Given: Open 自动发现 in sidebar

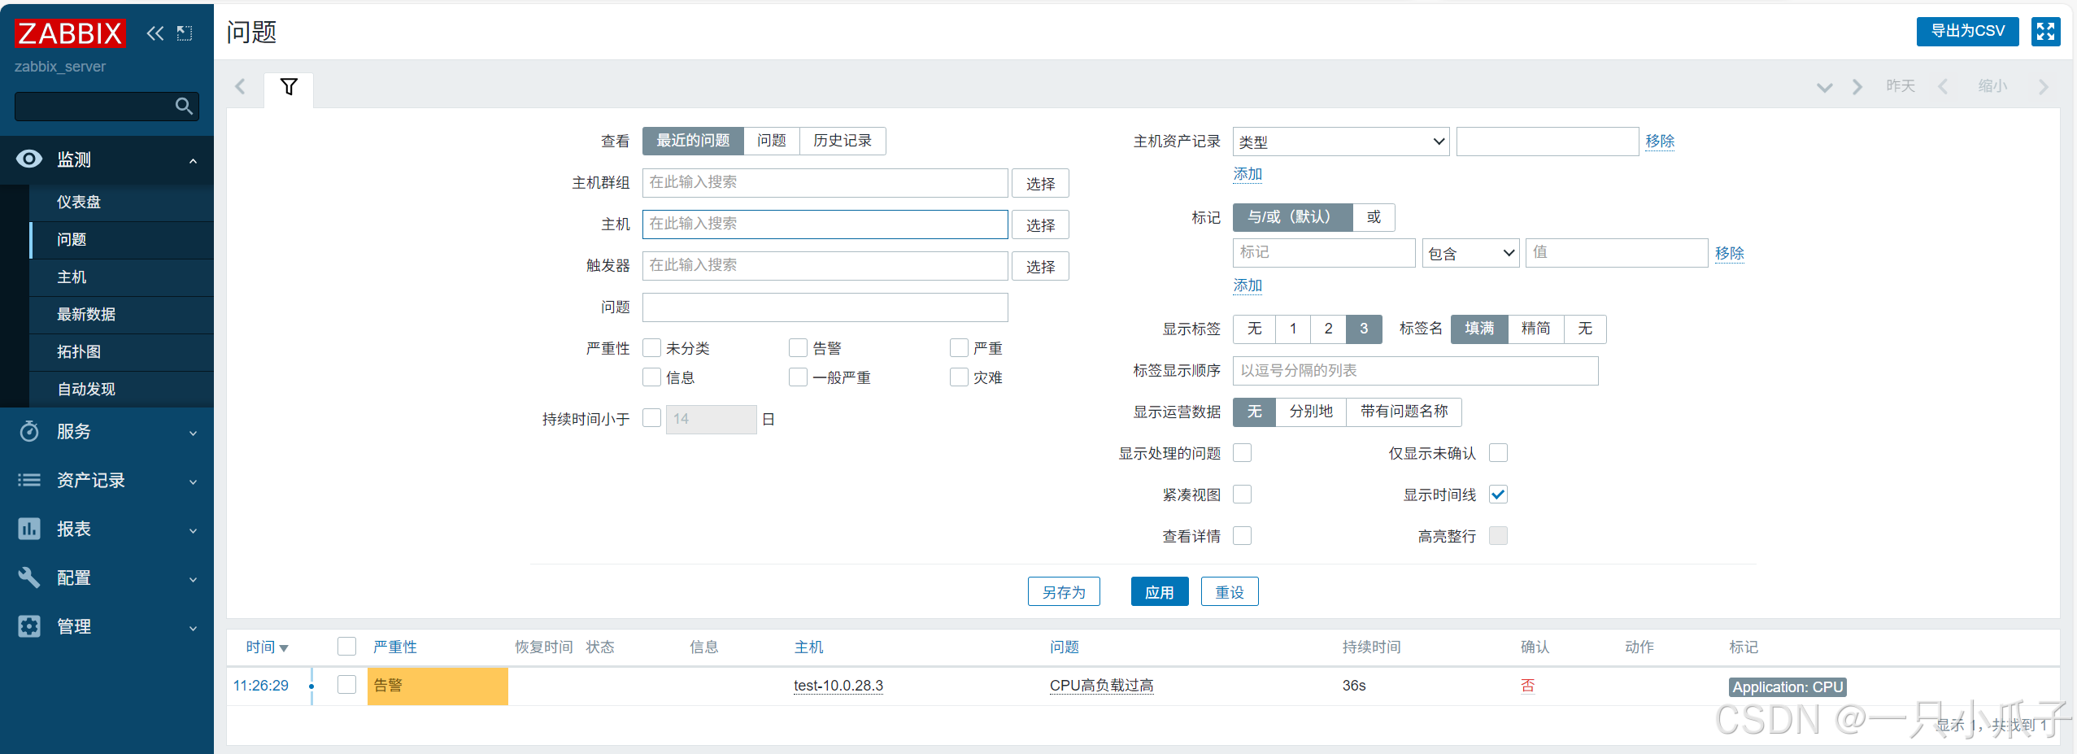Looking at the screenshot, I should 122,389.
